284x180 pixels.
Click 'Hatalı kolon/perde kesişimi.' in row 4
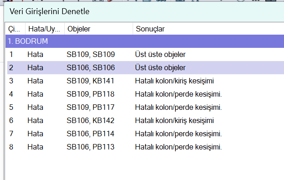178,94
